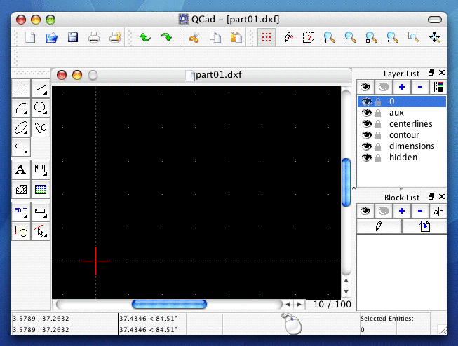Expand the Arc tool options
458x346 pixels.
pyautogui.click(x=21, y=107)
